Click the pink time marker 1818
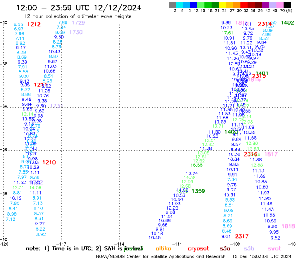 [288, 226]
